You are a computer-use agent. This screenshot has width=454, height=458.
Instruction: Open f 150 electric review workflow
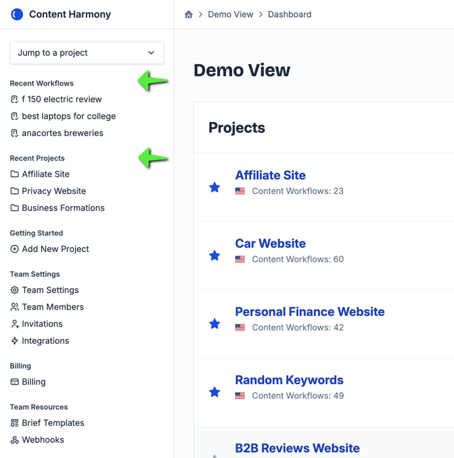click(62, 99)
